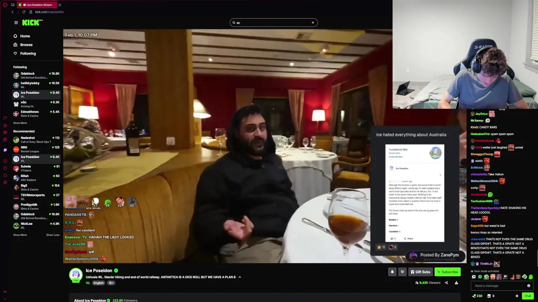This screenshot has height=302, width=538.
Task: Click the IRL category link
Action: pyautogui.click(x=88, y=283)
